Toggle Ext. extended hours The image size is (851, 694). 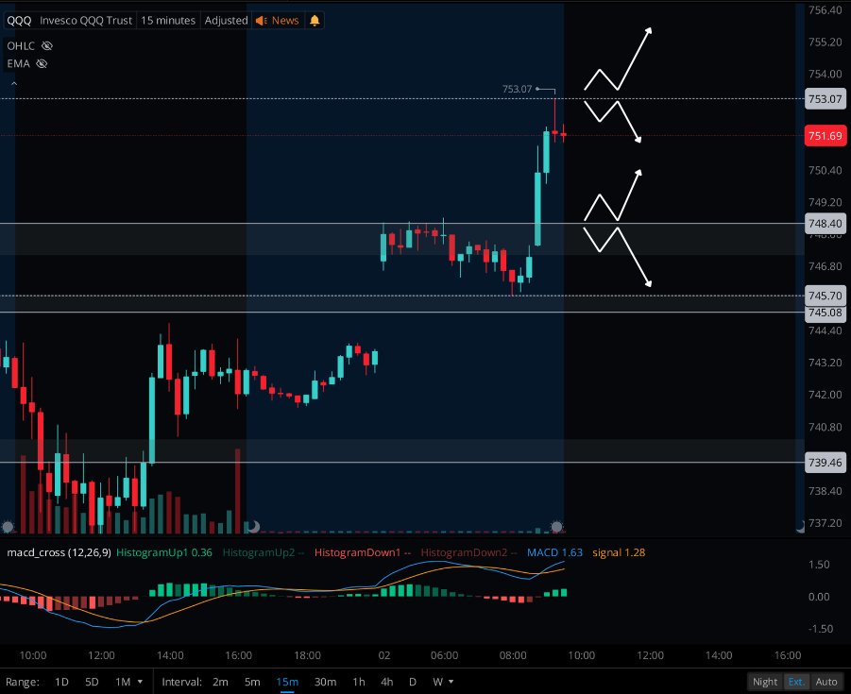tap(796, 682)
